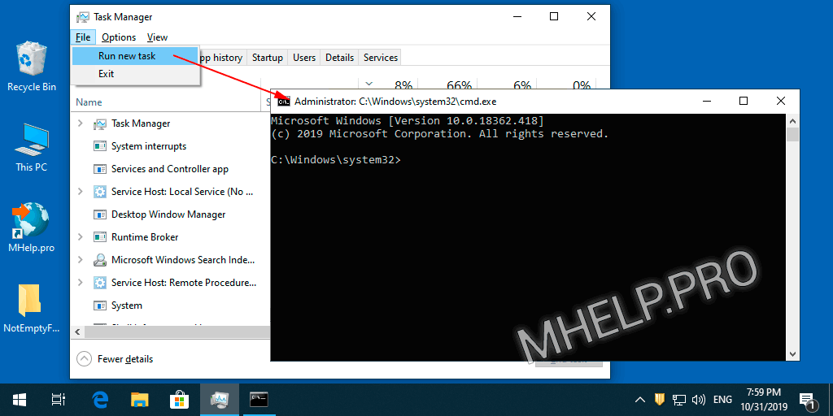Image resolution: width=833 pixels, height=416 pixels.
Task: Click the Command Prompt scrollbar up arrow
Action: pos(792,119)
